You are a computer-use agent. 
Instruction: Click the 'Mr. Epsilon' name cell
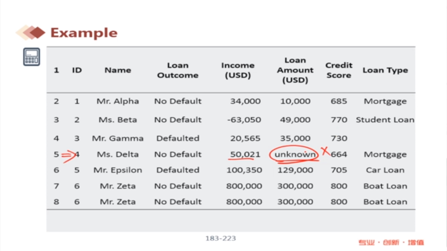(x=117, y=170)
